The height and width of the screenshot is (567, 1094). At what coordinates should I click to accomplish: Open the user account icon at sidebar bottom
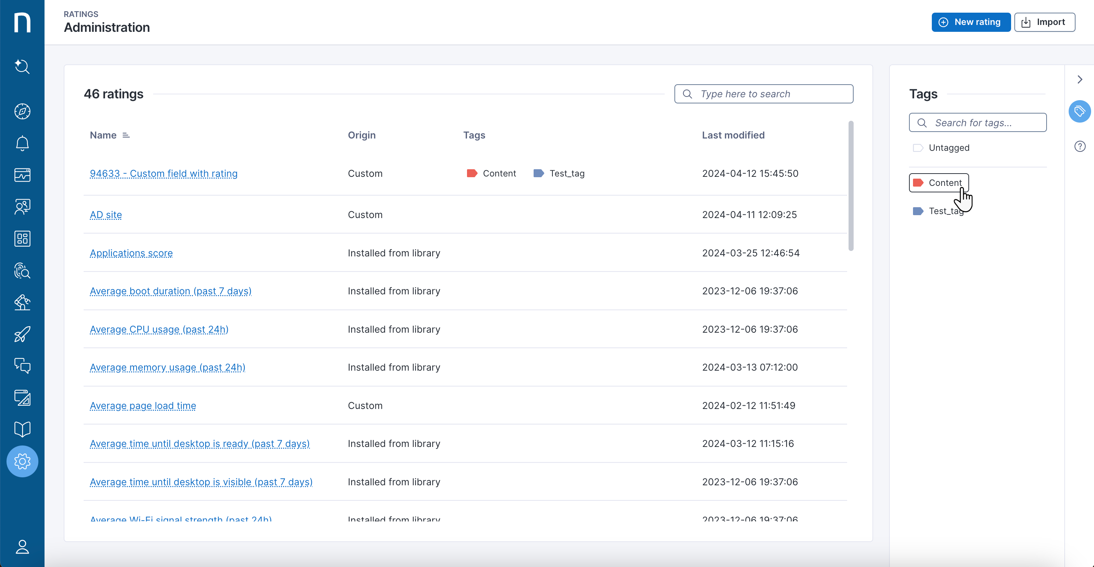click(x=22, y=547)
